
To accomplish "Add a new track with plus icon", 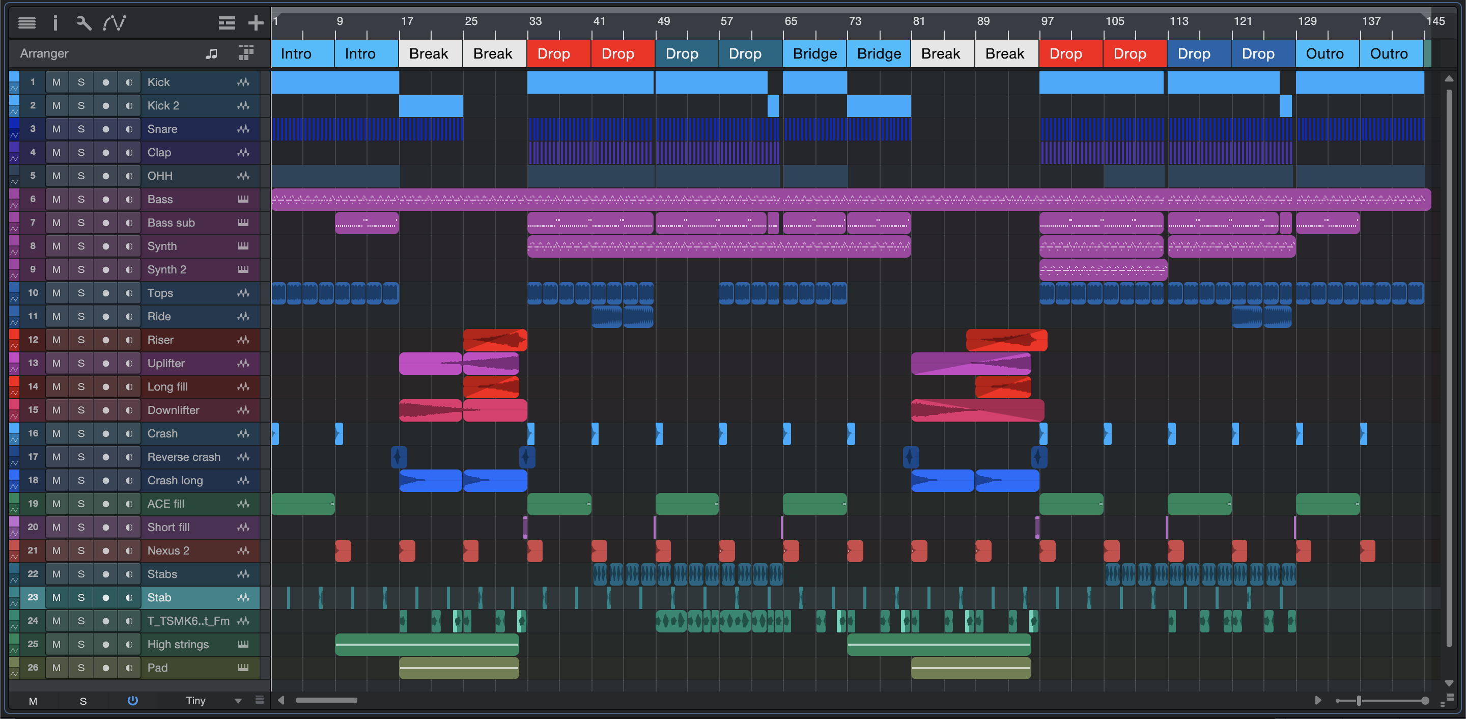I will (256, 23).
